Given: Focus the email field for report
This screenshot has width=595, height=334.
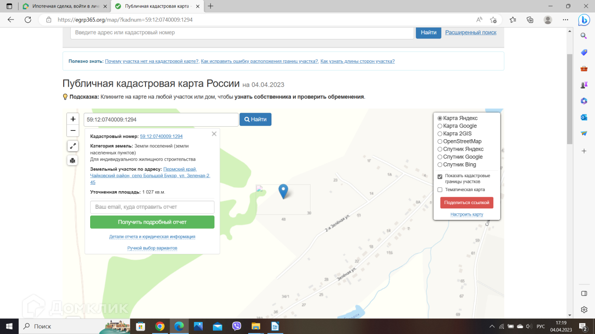Looking at the screenshot, I should 152,207.
